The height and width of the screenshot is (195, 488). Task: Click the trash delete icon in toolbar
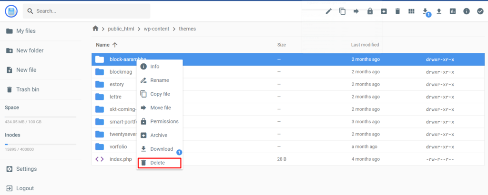tap(397, 11)
